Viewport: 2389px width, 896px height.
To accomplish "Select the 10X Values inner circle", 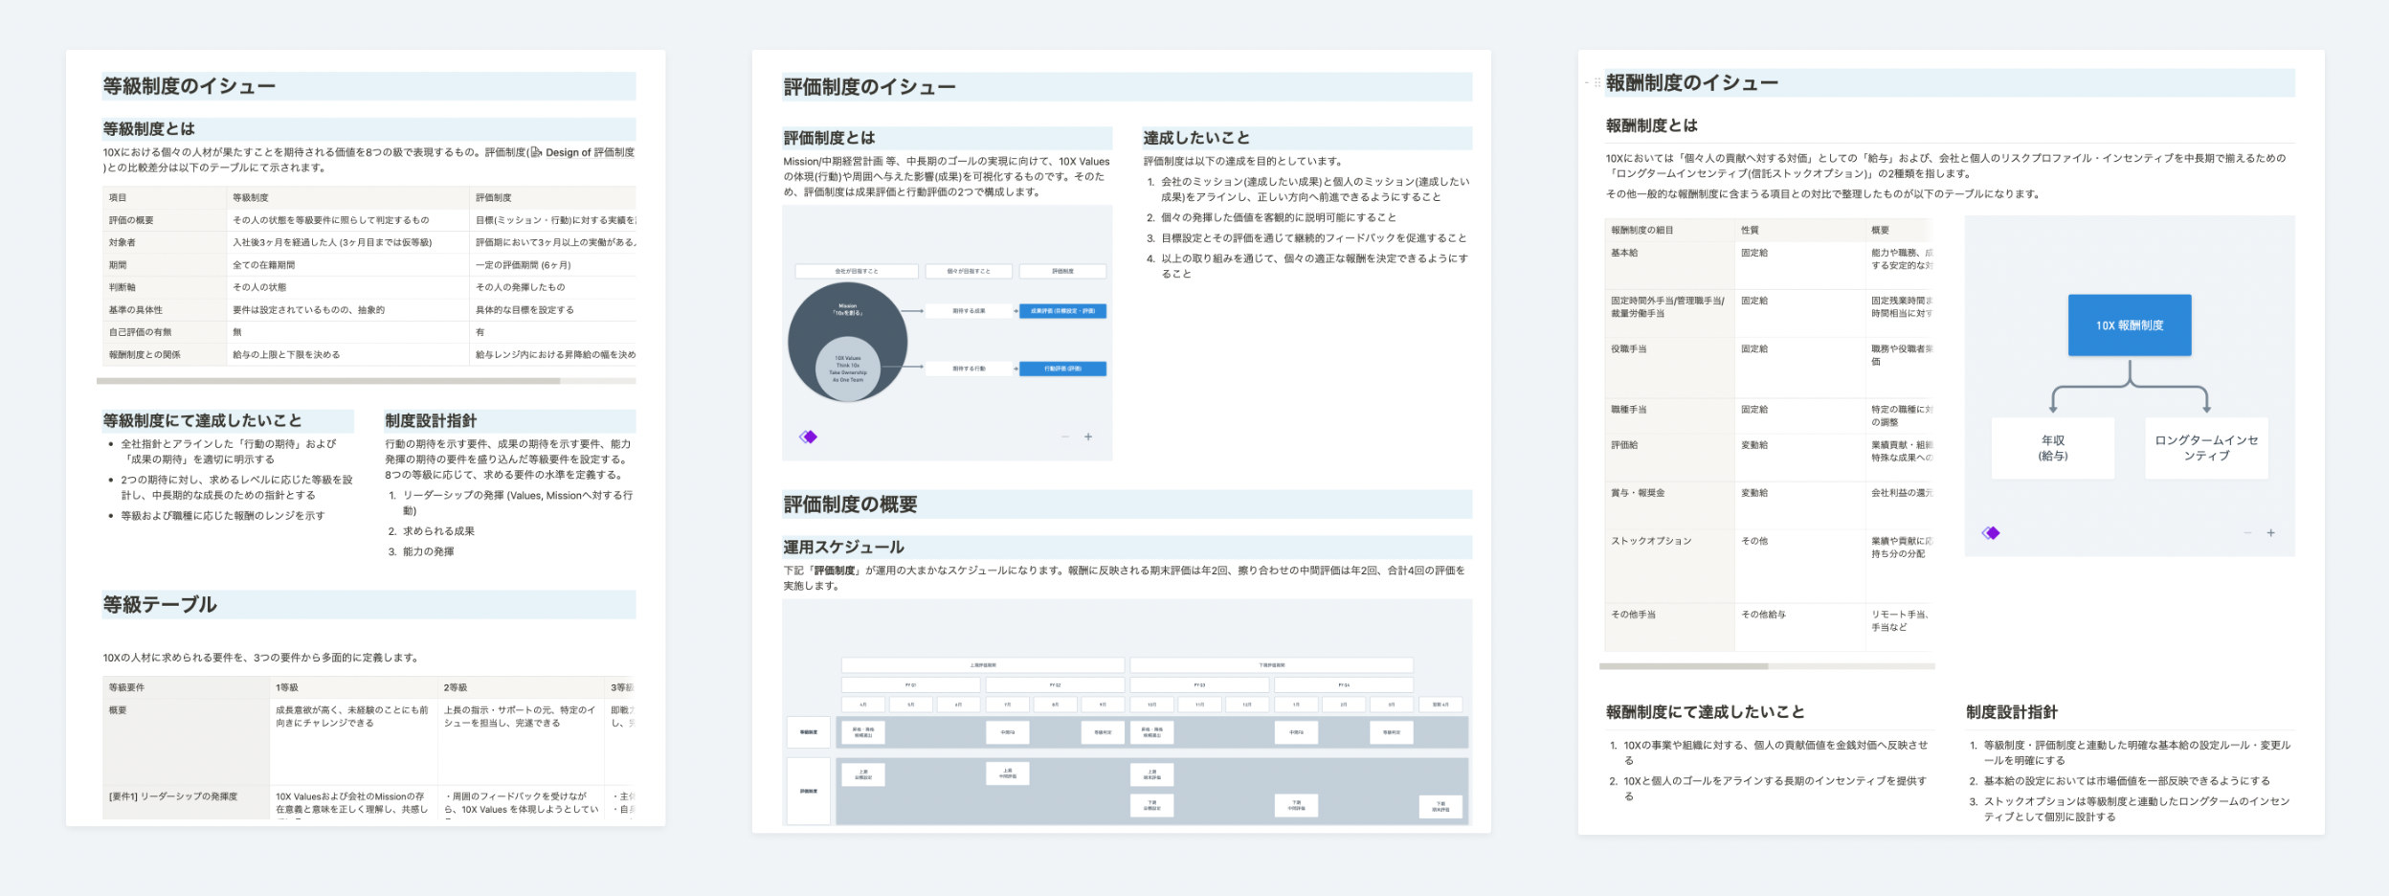I will pos(848,369).
